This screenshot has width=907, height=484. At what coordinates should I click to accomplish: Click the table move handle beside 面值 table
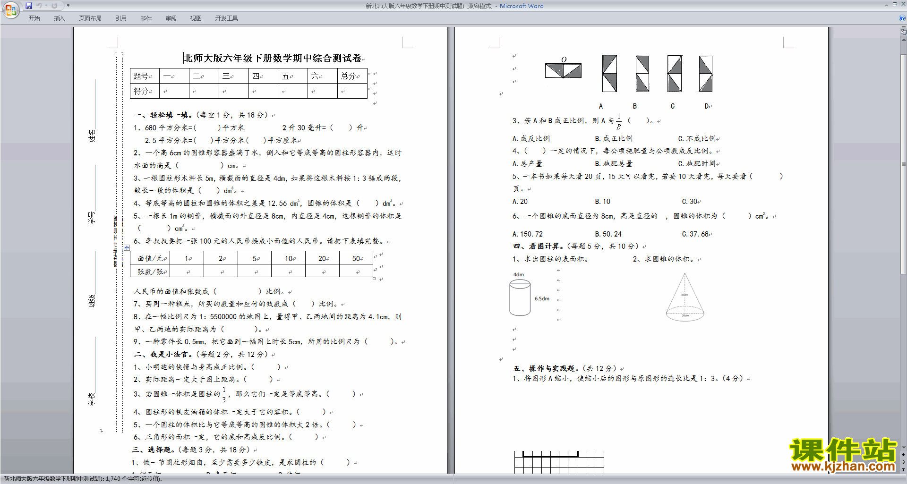127,247
